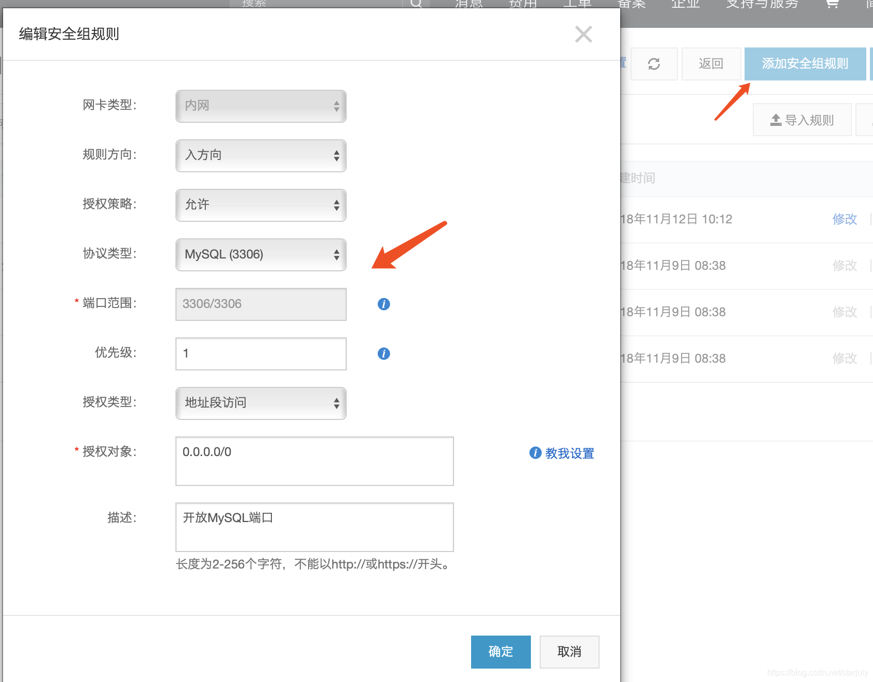Open 支持与服务 menu in top bar

[762, 4]
